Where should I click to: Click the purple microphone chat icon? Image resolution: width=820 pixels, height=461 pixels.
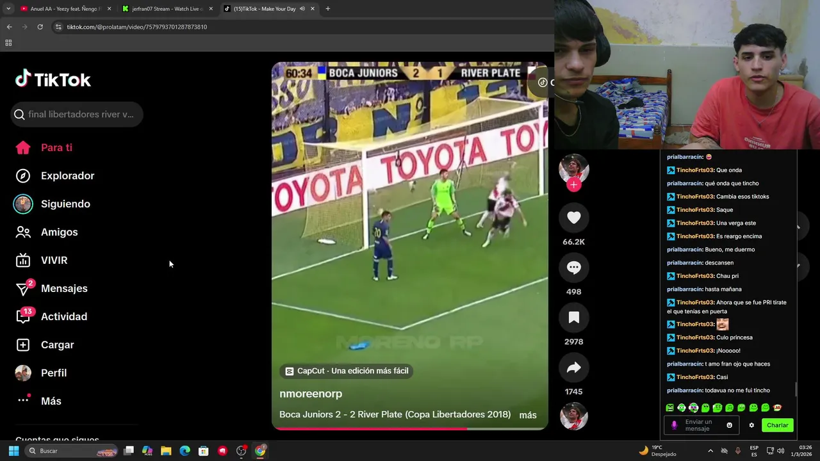[674, 425]
